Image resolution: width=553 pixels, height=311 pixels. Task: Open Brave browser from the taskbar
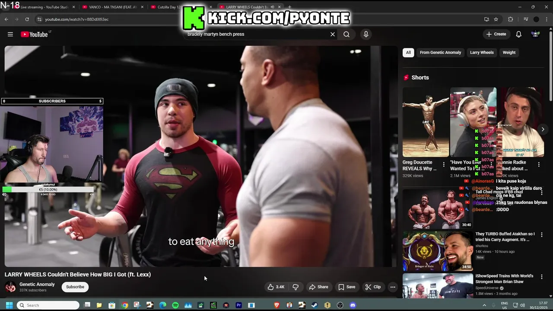point(277,305)
